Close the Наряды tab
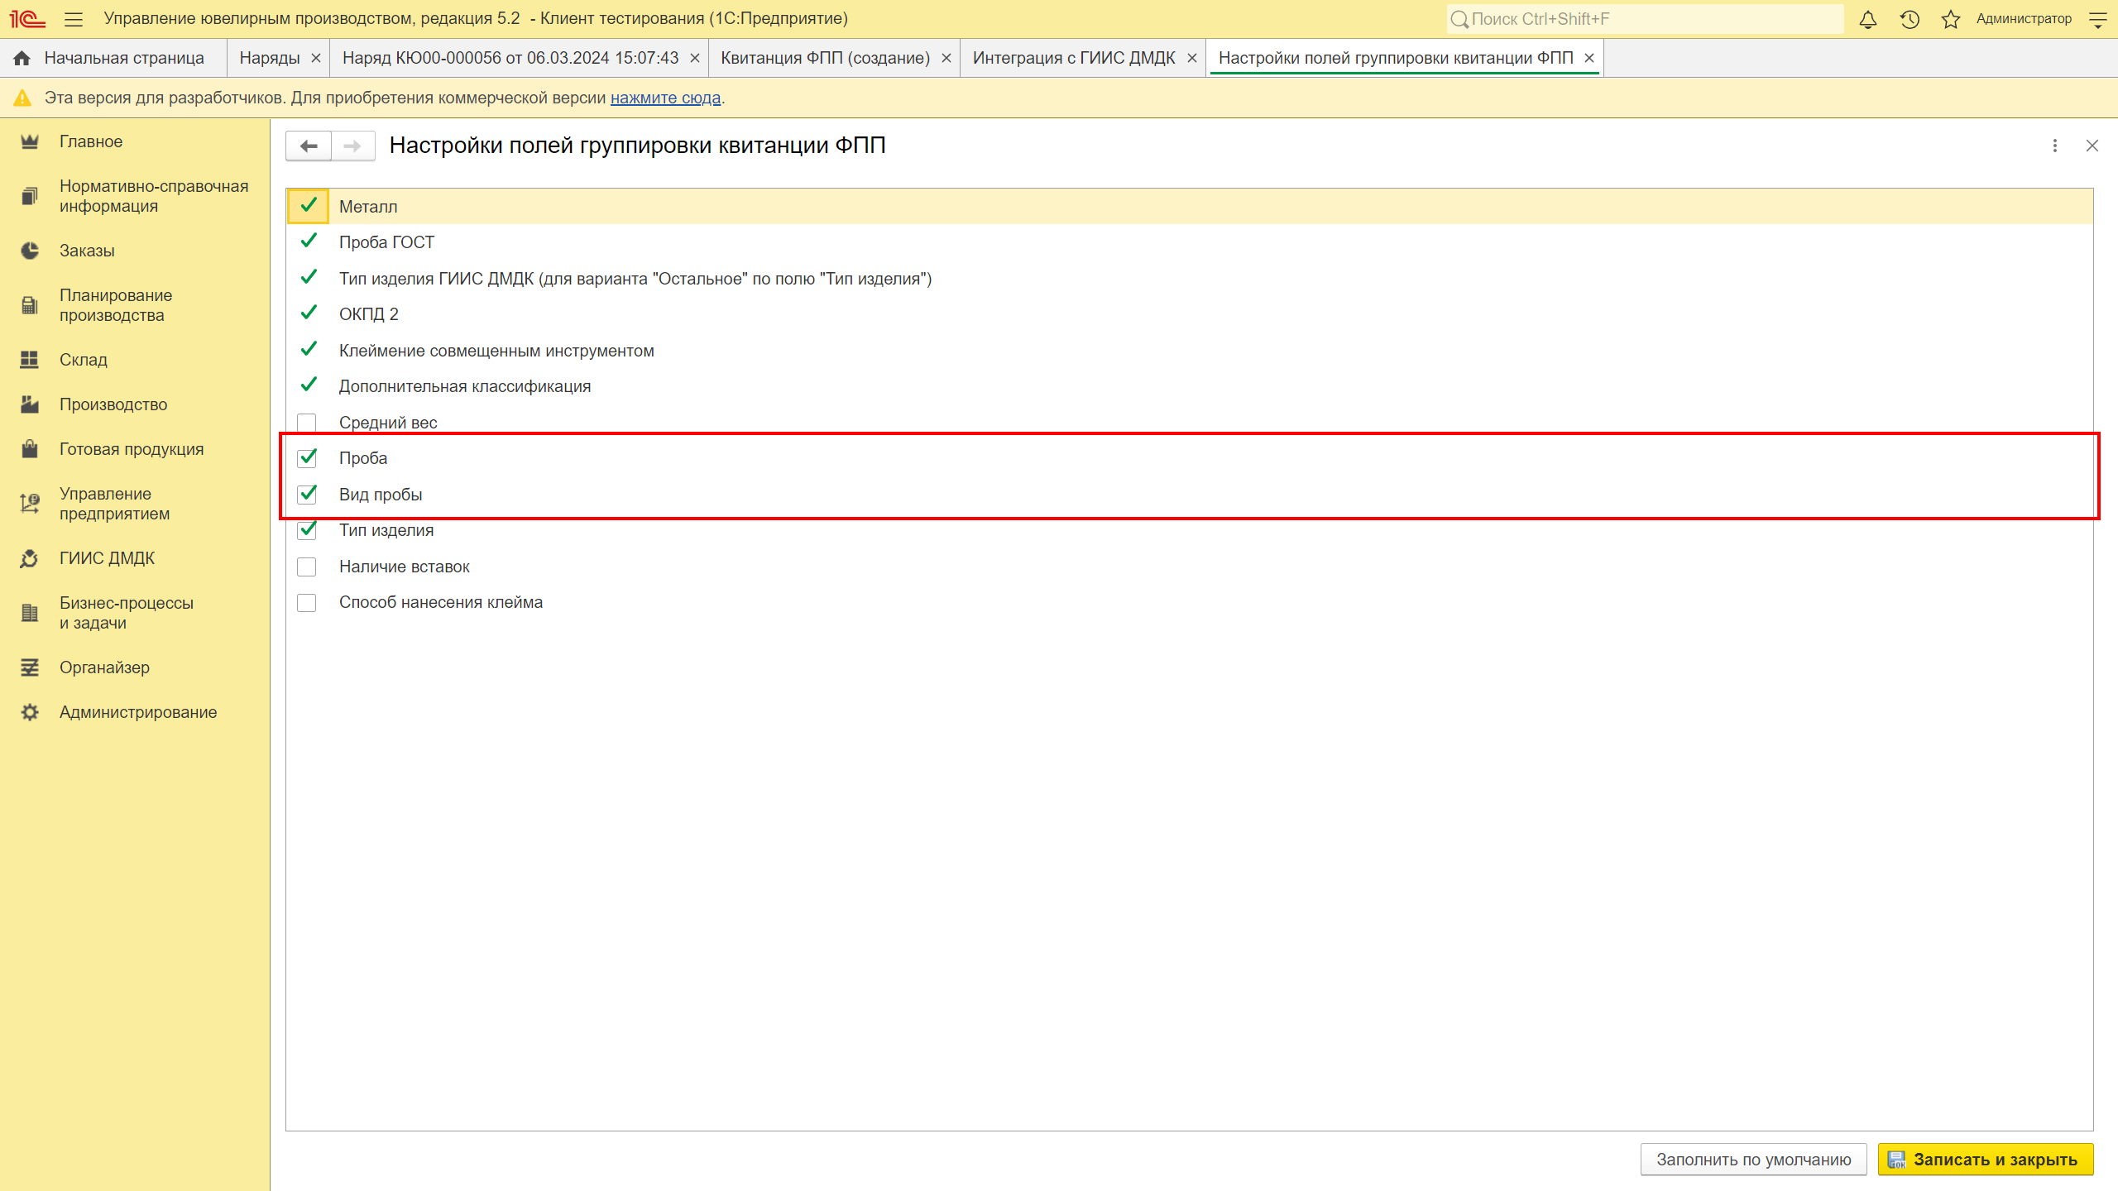2118x1191 pixels. (x=316, y=58)
